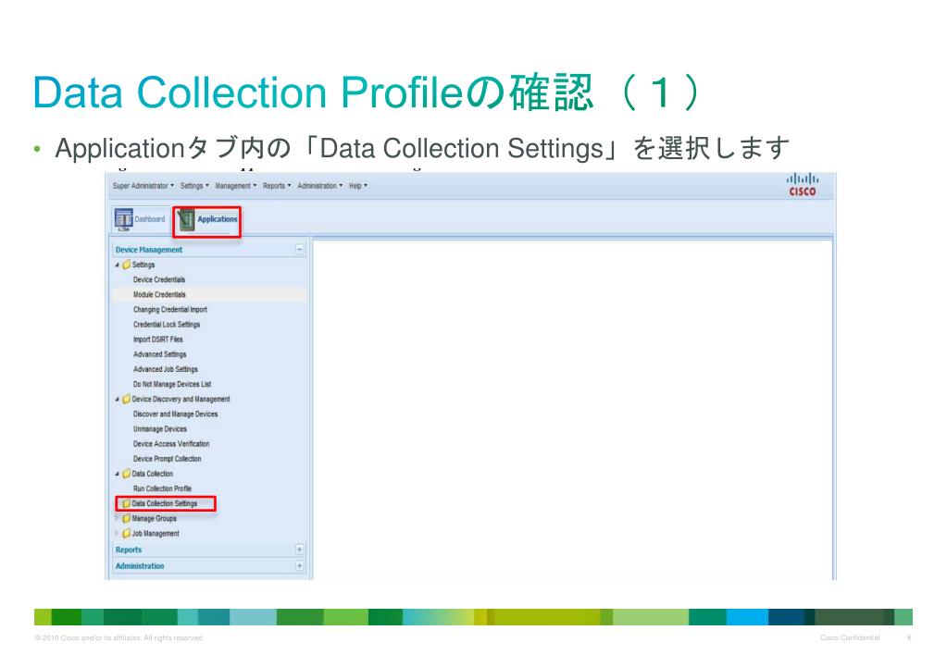Select the Manage Groups label

click(x=154, y=519)
